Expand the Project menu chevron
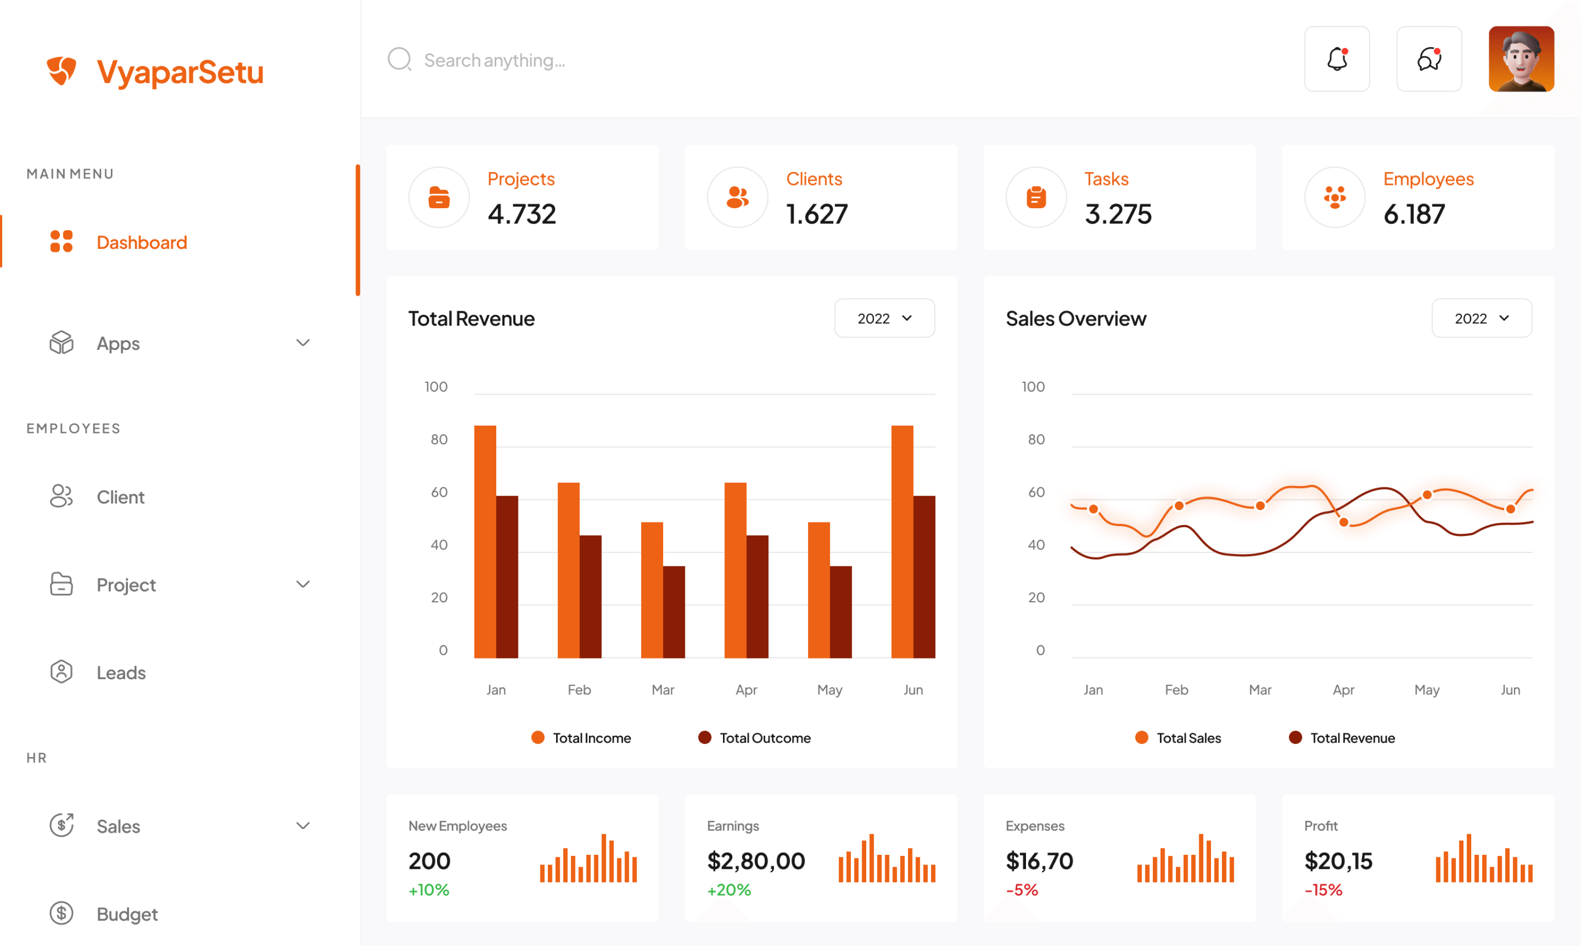 click(303, 584)
